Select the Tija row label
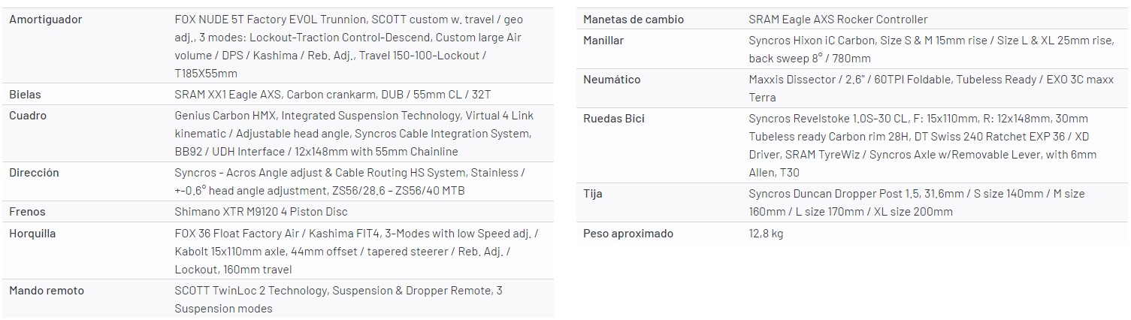This screenshot has height=320, width=1131. click(x=593, y=194)
